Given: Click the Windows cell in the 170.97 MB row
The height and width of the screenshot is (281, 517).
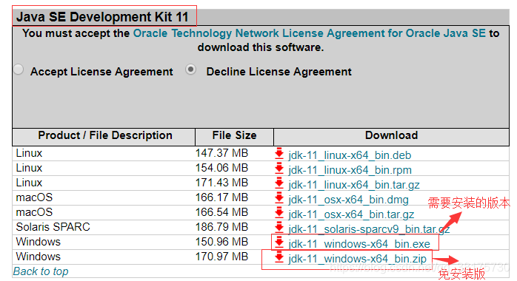Looking at the screenshot, I should tap(39, 257).
